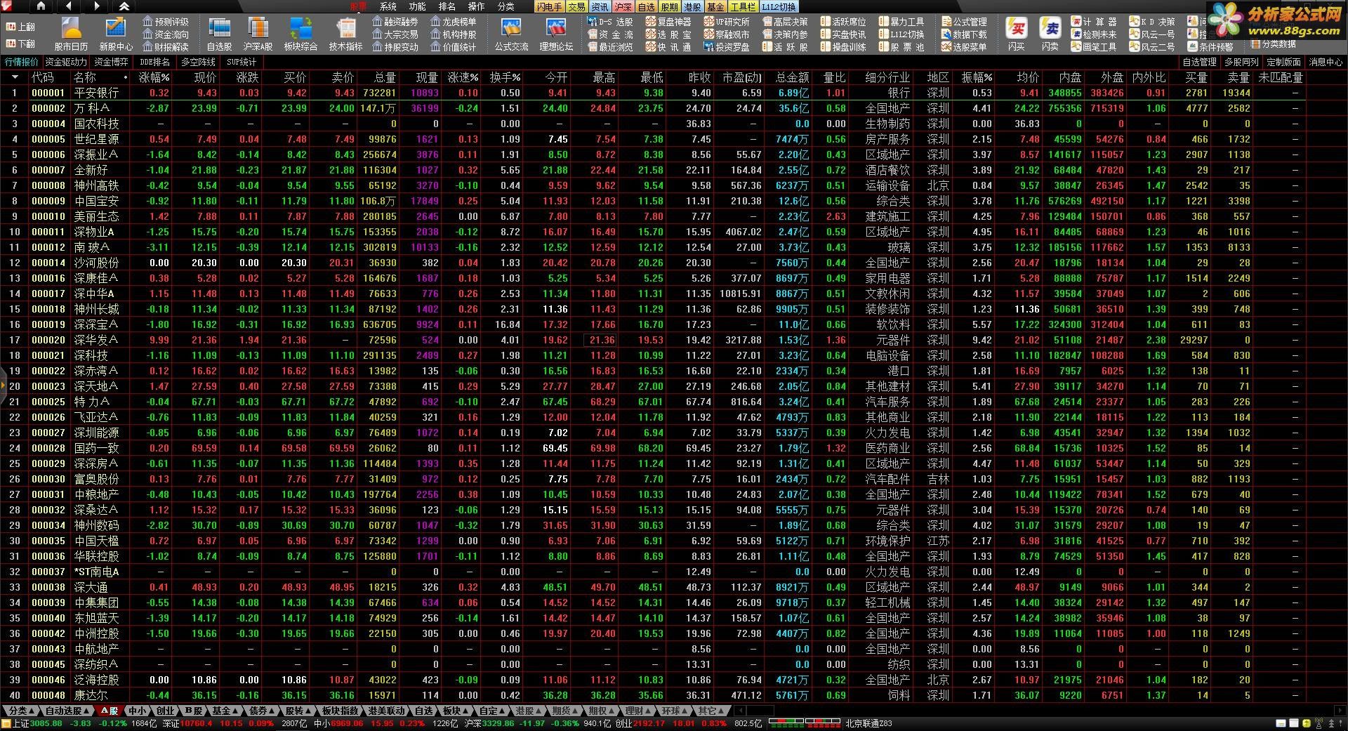Expand the 自动选股 bottom tab menu

coord(68,711)
